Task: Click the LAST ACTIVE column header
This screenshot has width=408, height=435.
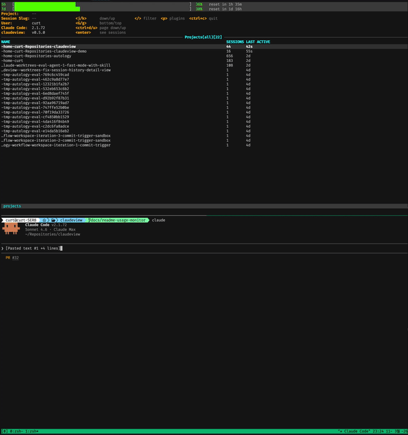Action: pyautogui.click(x=258, y=42)
